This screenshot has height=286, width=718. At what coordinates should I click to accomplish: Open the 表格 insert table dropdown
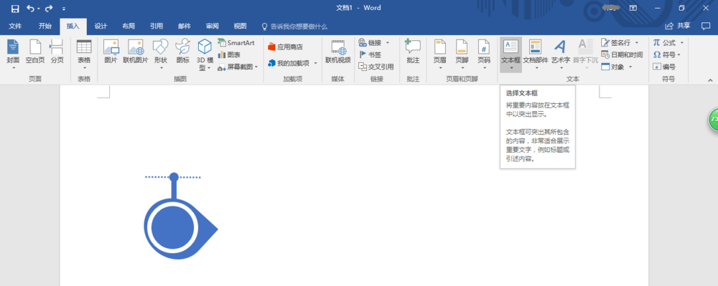pos(84,54)
